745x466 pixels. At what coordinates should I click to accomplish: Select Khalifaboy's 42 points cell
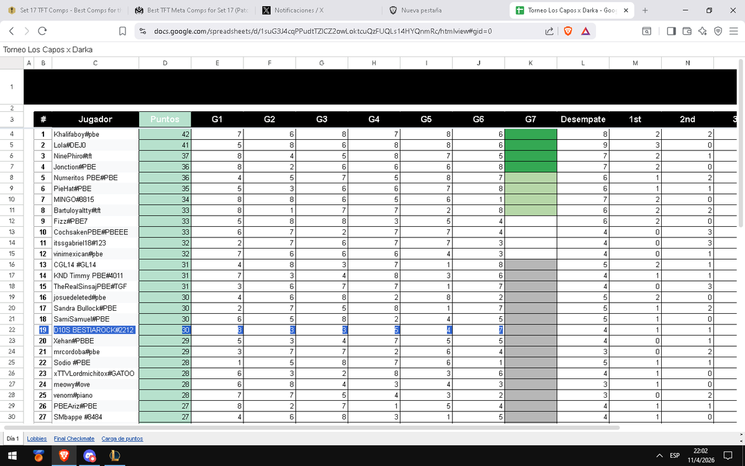[x=165, y=134]
